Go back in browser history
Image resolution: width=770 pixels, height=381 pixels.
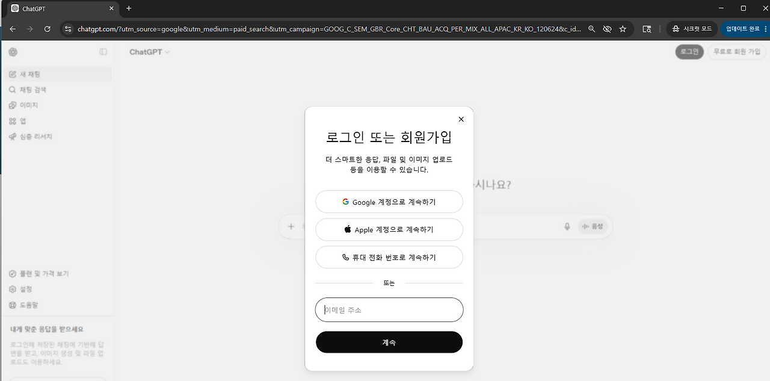13,28
